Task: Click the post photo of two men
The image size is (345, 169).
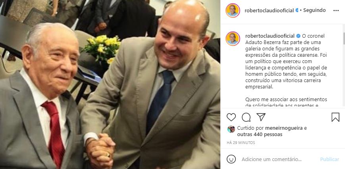Action: pyautogui.click(x=110, y=84)
